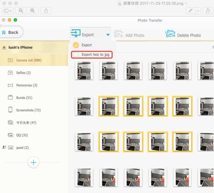
Task: Click Preview rotate icon
Action: (x=208, y=11)
